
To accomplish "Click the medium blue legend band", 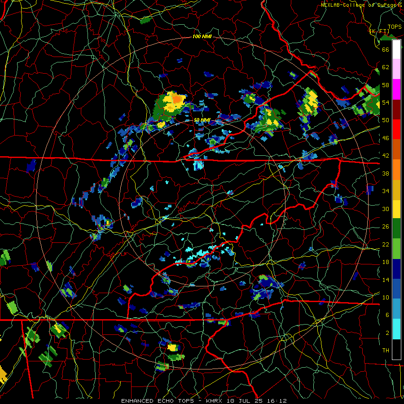I will pyautogui.click(x=396, y=289).
